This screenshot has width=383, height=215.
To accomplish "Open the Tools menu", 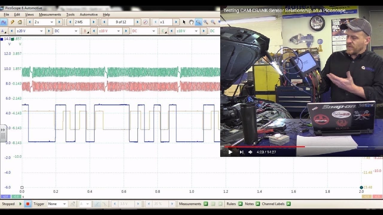I will [70, 14].
